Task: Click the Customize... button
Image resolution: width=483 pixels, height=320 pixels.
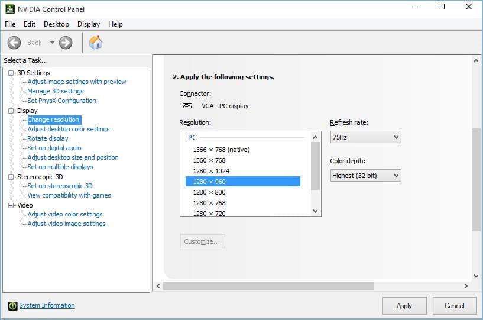Action: pyautogui.click(x=202, y=241)
